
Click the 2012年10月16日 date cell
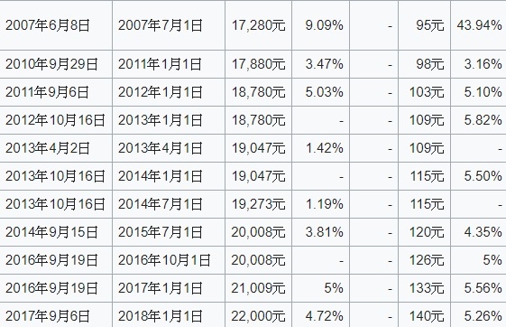click(56, 120)
